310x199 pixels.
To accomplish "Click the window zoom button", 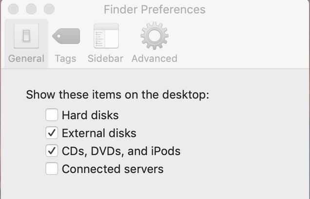I will pos(49,9).
